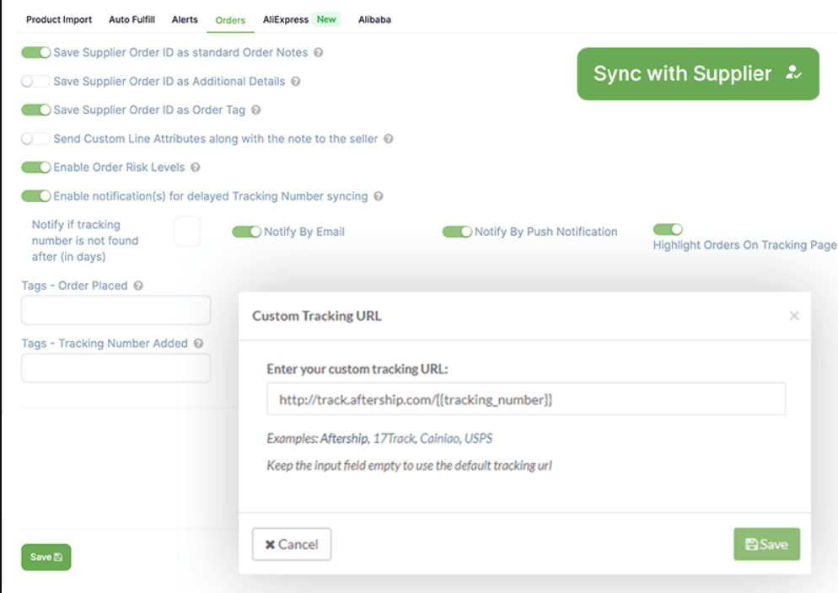Click help icon beside standard Order Notes

(319, 52)
